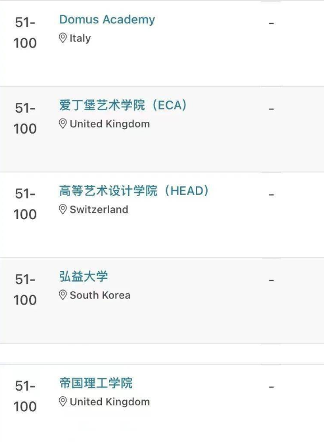Click the 51-100 rank for Domus Academy

click(x=25, y=33)
